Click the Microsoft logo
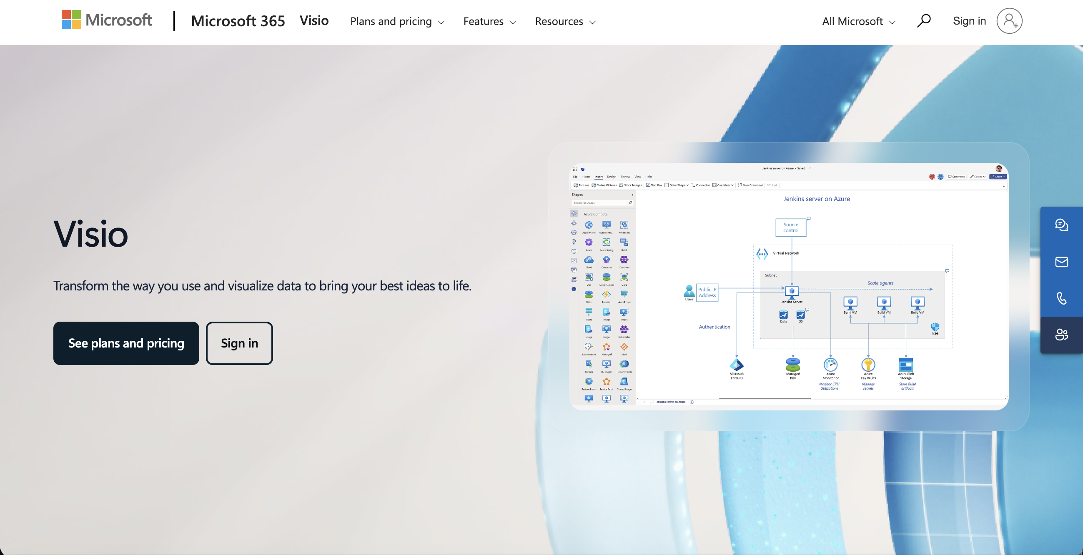The height and width of the screenshot is (555, 1083). click(x=106, y=20)
